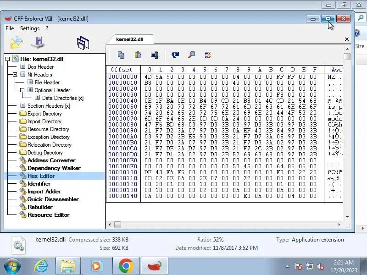Open the Rebuilder tool

[40, 207]
